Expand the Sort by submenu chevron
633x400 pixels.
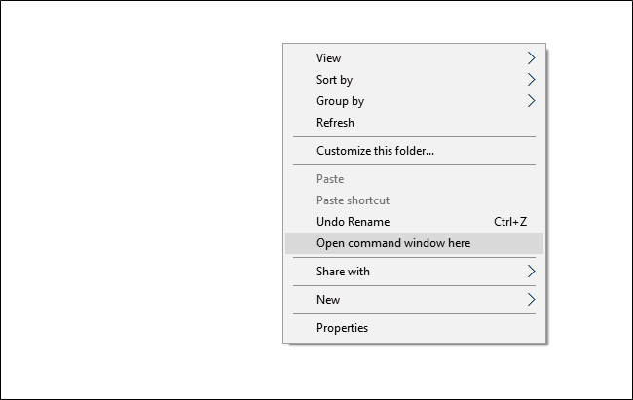pos(532,80)
